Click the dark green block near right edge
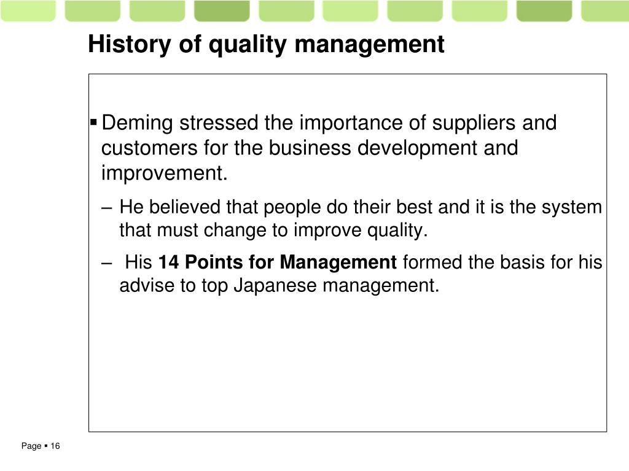The width and height of the screenshot is (629, 471). coord(544,11)
